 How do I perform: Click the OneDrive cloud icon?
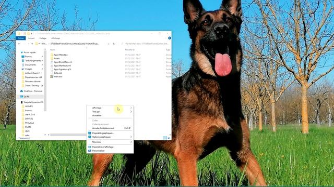coord(21,91)
